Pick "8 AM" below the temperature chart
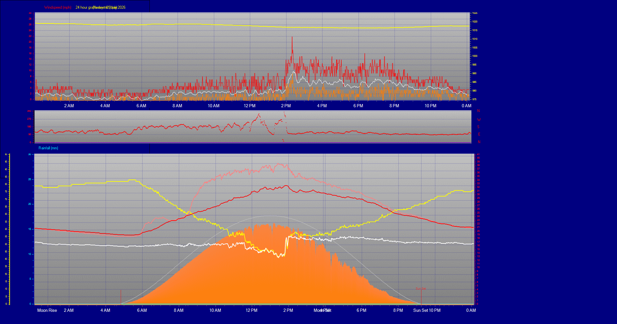617x324 pixels. (x=178, y=310)
